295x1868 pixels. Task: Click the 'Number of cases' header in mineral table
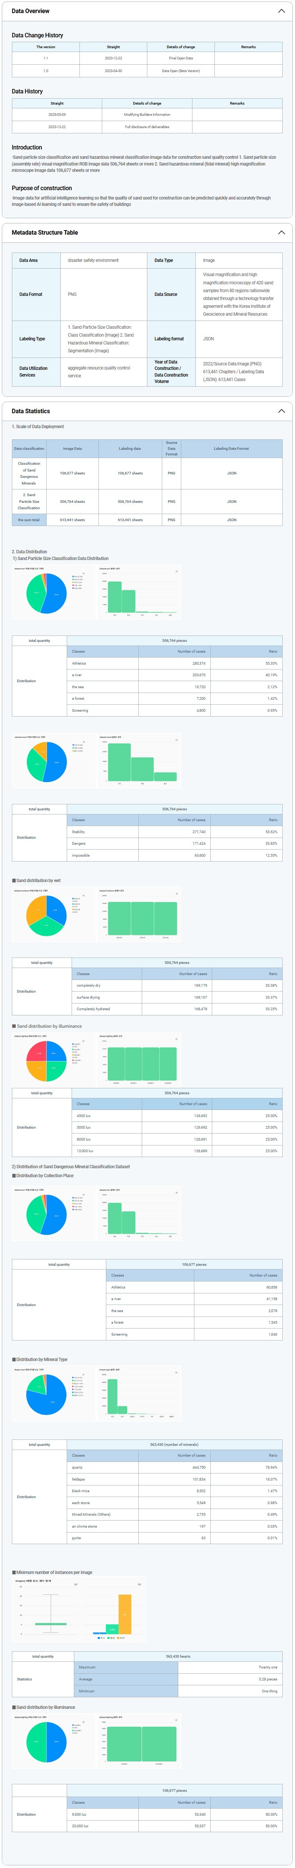click(191, 1456)
